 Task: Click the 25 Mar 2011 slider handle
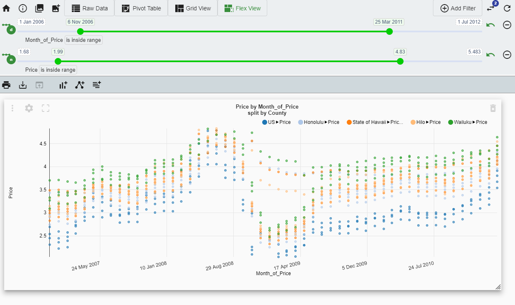389,31
